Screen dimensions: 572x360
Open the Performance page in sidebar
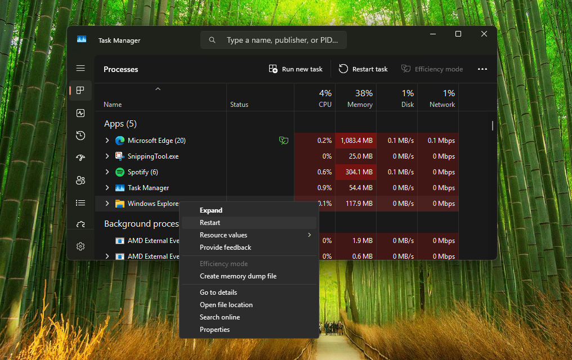click(81, 113)
